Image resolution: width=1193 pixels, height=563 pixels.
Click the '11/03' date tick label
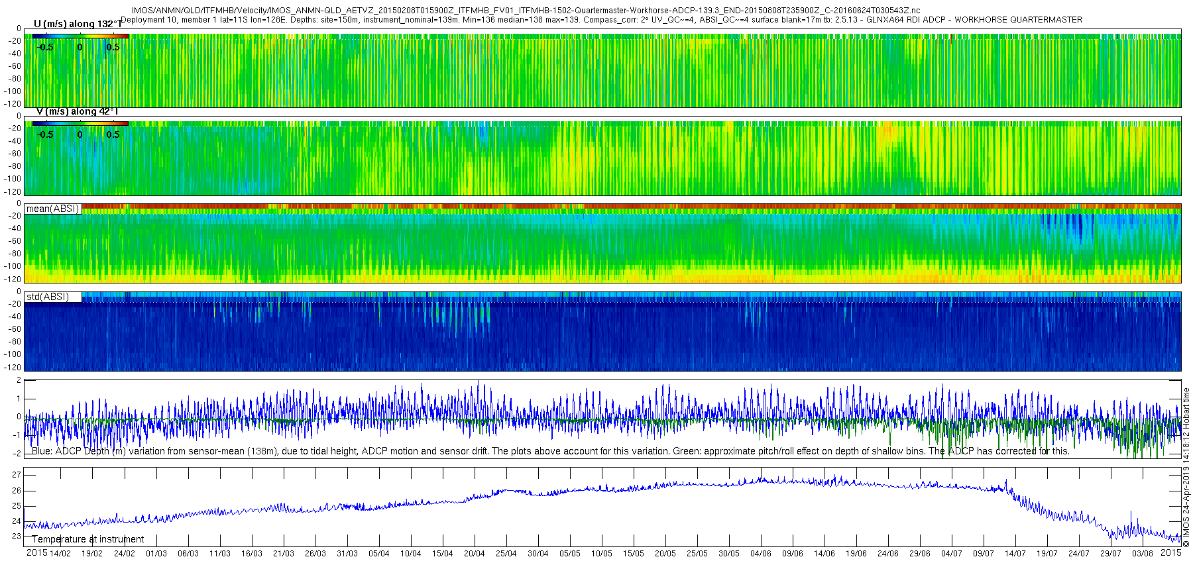(x=220, y=554)
